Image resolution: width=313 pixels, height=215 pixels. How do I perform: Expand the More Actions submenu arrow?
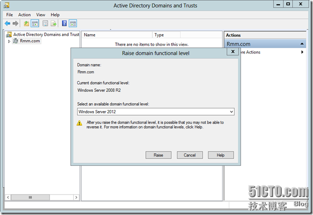[302, 52]
